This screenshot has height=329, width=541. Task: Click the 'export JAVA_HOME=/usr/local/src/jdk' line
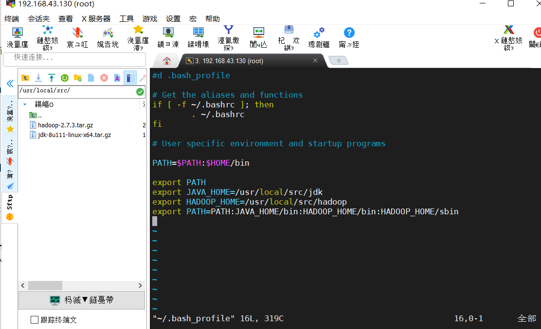237,192
